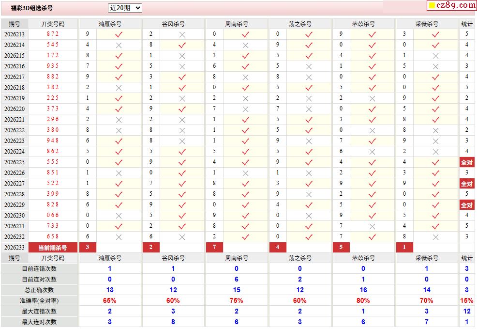Click 鸿雁杀号 cross mark in row 2026214
Screen dimensions: 477x329
(119, 46)
